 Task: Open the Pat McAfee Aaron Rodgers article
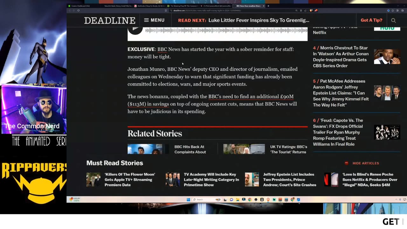click(341, 93)
